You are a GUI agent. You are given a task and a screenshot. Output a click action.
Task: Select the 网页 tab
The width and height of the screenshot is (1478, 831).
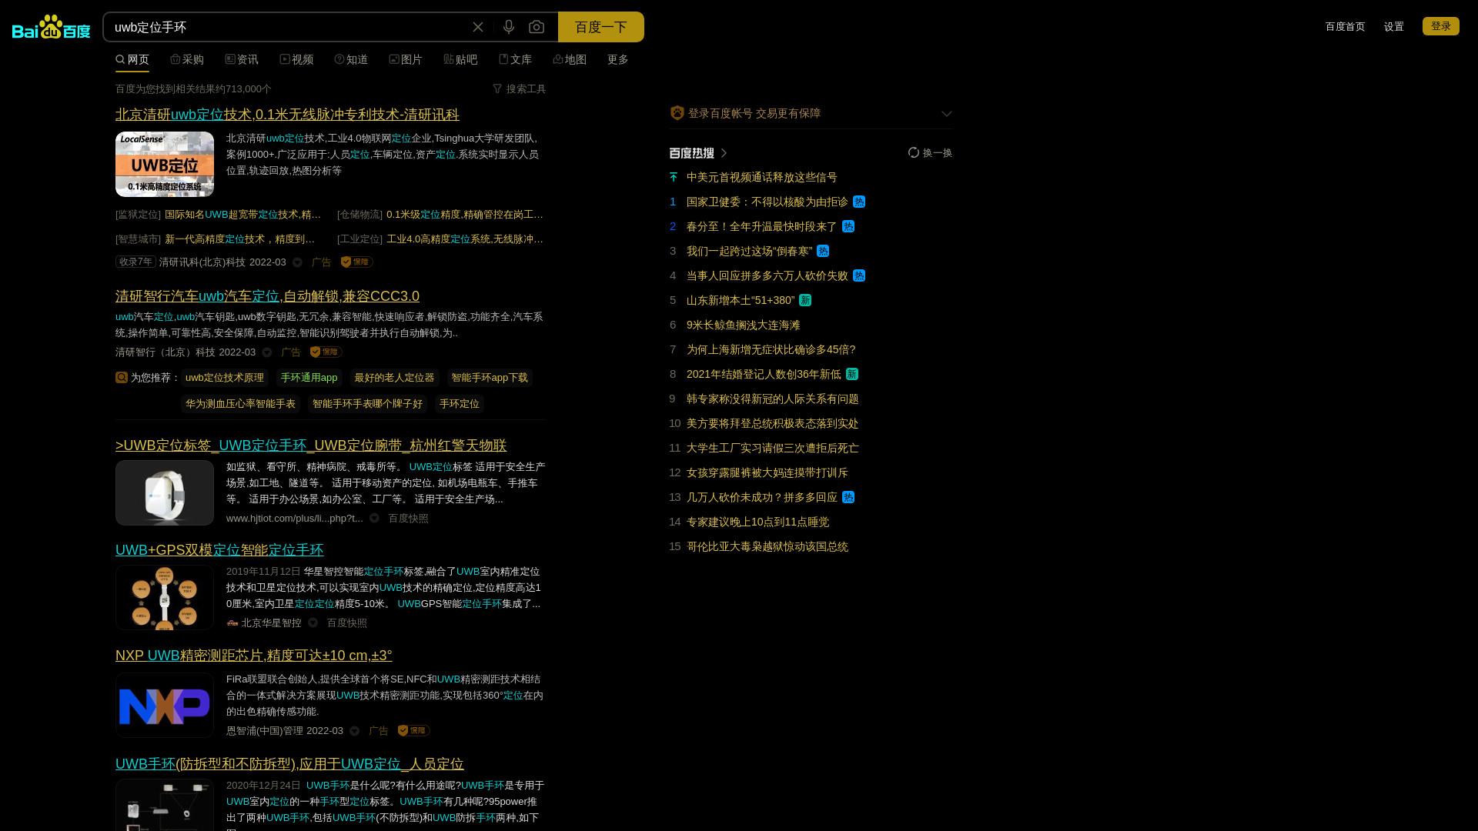[x=132, y=59]
